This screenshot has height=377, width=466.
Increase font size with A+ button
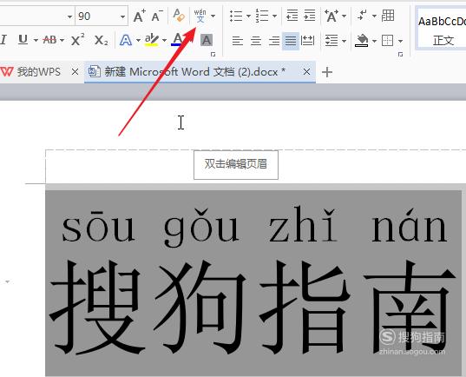(x=139, y=16)
